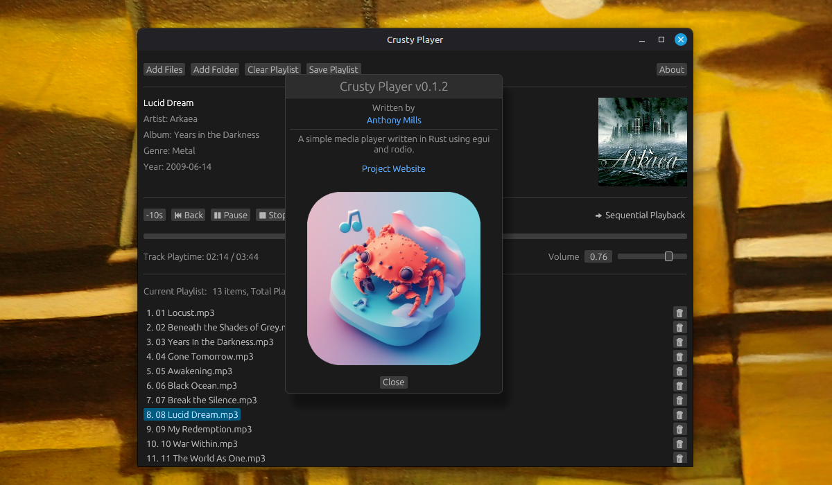Click the crab logo image in About dialog
832x485 pixels.
[393, 279]
